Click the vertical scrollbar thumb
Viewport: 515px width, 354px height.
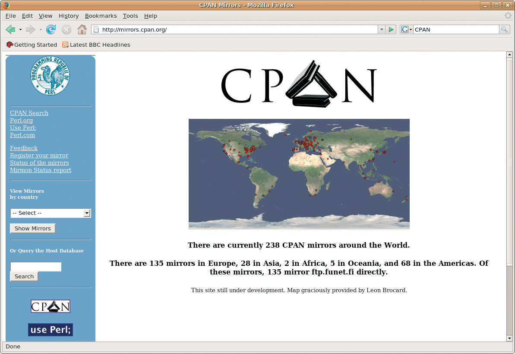(x=509, y=161)
